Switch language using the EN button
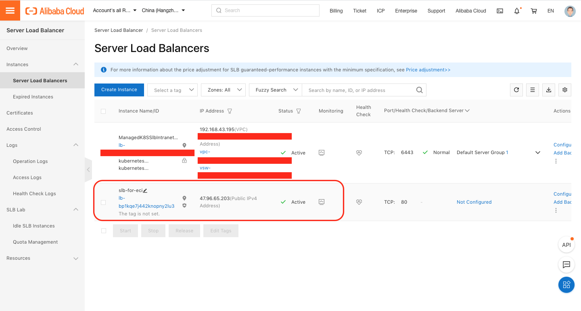Screen dimensions: 581x311 pyautogui.click(x=551, y=11)
